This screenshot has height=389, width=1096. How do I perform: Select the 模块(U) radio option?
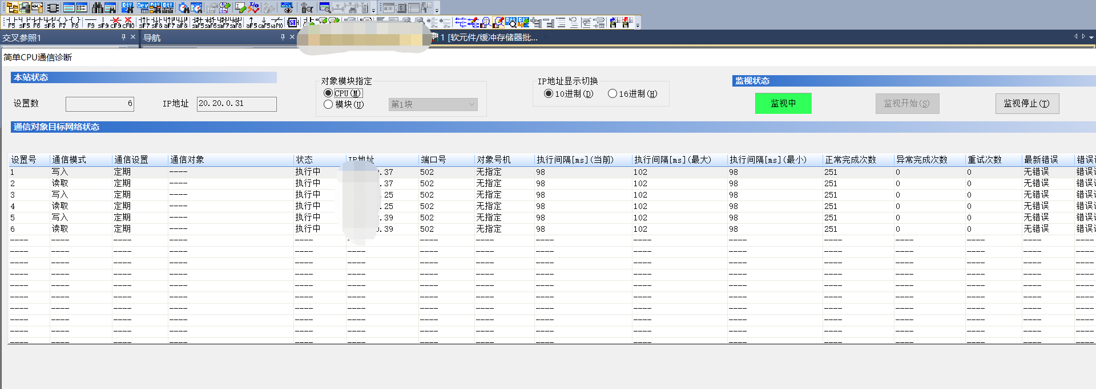click(328, 104)
